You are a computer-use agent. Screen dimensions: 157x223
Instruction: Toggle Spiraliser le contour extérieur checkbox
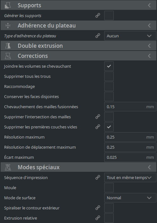(x=109, y=208)
